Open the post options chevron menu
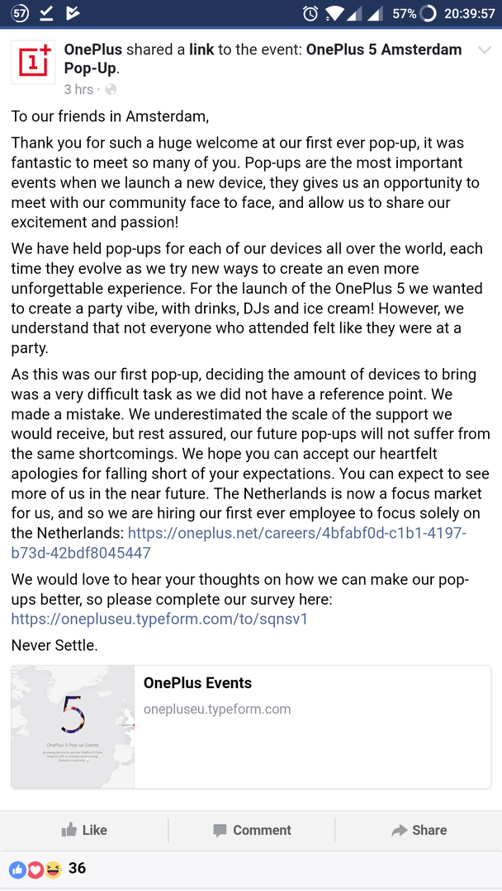The height and width of the screenshot is (891, 502). 485,50
